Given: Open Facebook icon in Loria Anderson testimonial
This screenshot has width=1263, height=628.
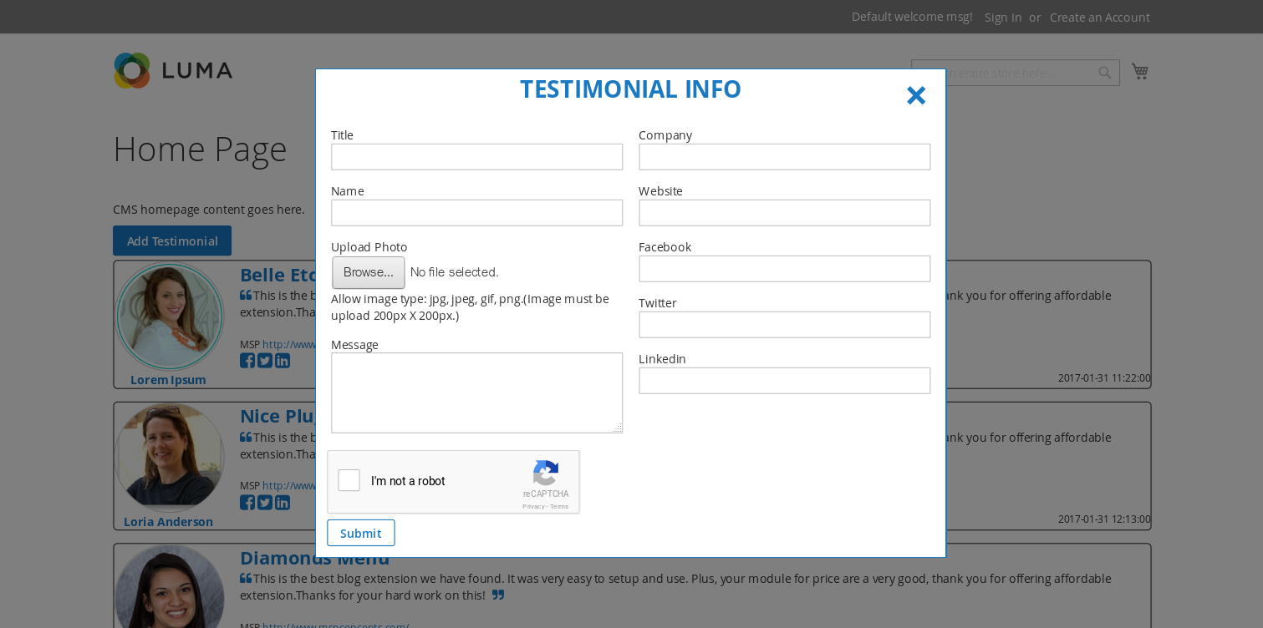Looking at the screenshot, I should pos(247,503).
